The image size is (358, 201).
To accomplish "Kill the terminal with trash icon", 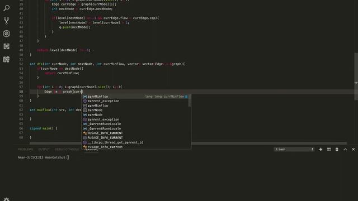I will pyautogui.click(x=337, y=149).
